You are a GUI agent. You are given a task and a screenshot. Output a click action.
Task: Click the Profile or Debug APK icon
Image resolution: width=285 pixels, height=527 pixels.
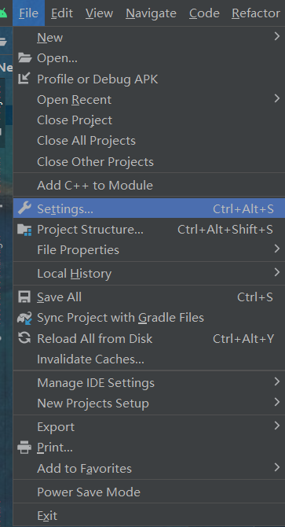(24, 79)
